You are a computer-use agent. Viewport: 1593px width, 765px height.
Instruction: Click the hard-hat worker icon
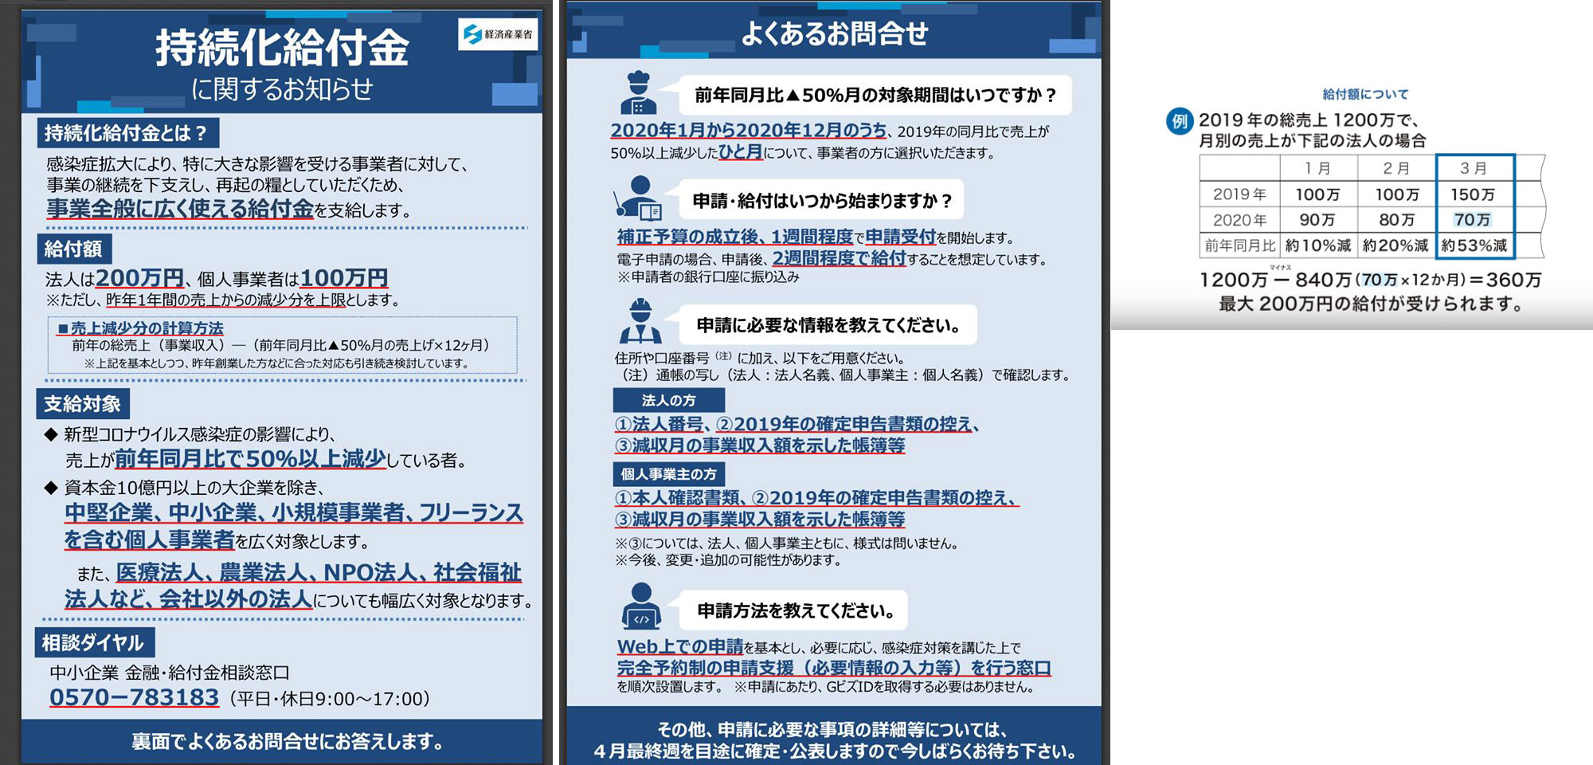640,321
